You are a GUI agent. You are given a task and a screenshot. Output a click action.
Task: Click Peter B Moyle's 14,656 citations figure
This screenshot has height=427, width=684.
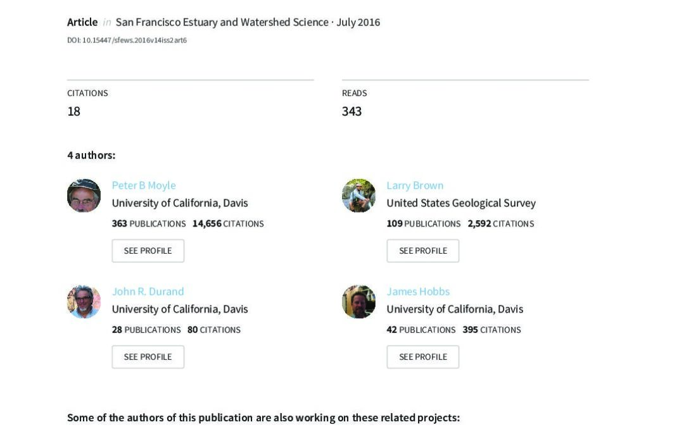[x=206, y=223]
